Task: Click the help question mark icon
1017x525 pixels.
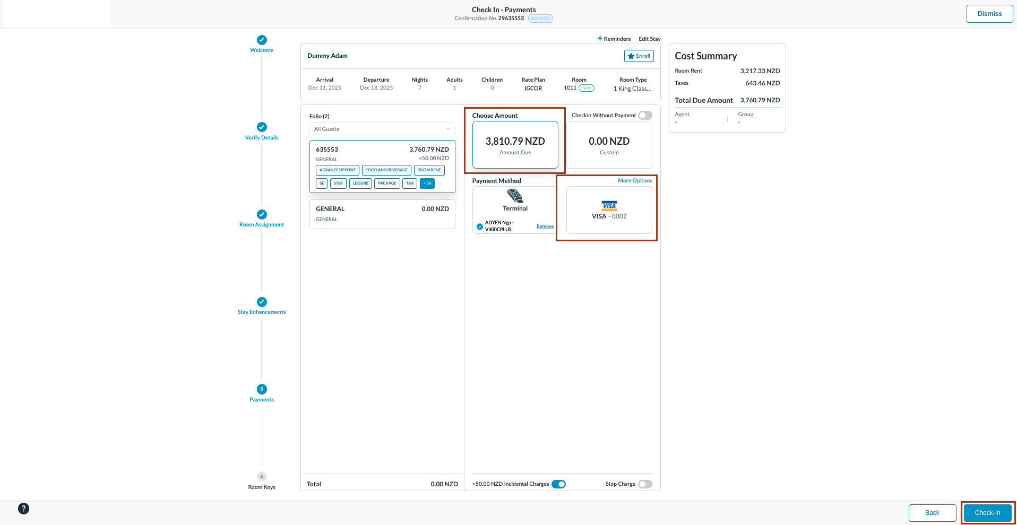Action: [23, 509]
